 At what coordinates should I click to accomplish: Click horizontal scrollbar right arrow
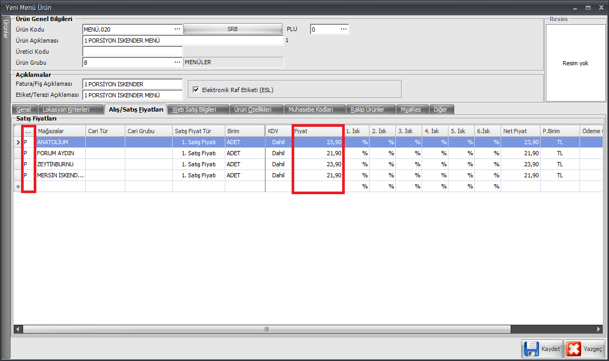[598, 329]
